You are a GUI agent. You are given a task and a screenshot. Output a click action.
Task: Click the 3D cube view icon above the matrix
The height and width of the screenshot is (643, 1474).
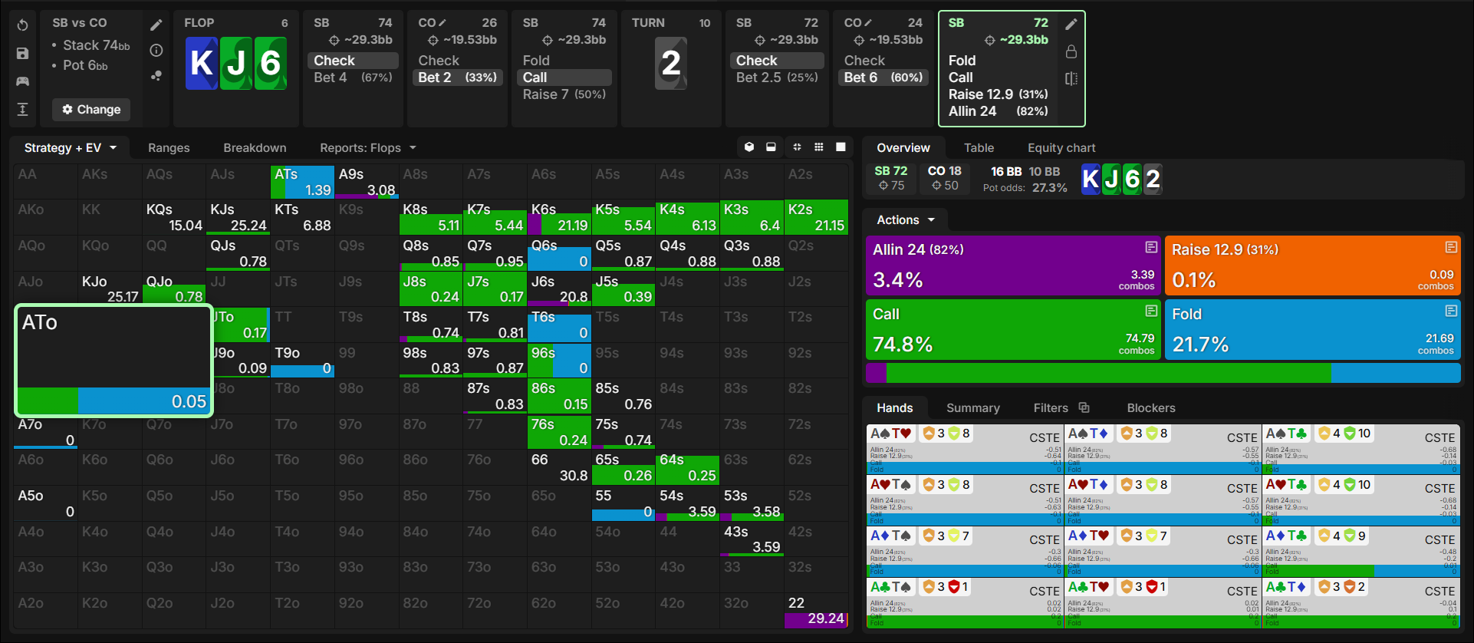pos(749,147)
